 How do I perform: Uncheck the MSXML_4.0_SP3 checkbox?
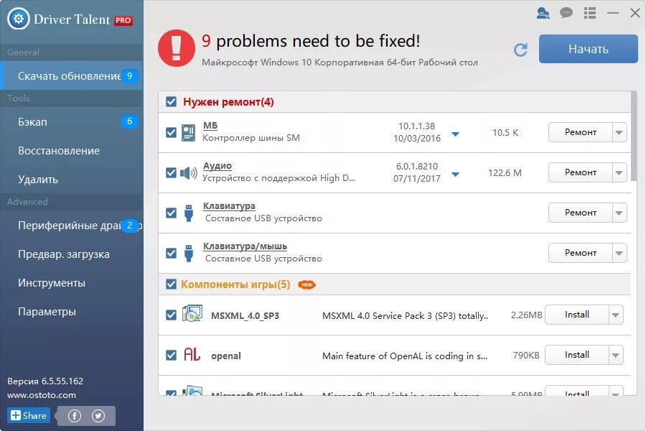click(x=171, y=315)
